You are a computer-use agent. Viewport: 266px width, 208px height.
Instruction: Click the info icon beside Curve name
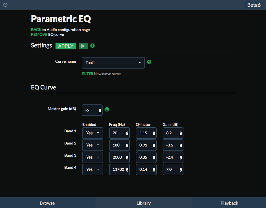click(x=149, y=62)
